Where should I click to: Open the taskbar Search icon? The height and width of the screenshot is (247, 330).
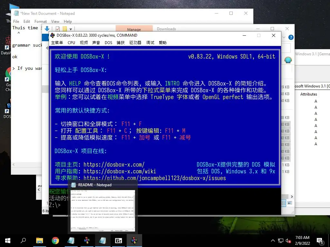pos(23,241)
